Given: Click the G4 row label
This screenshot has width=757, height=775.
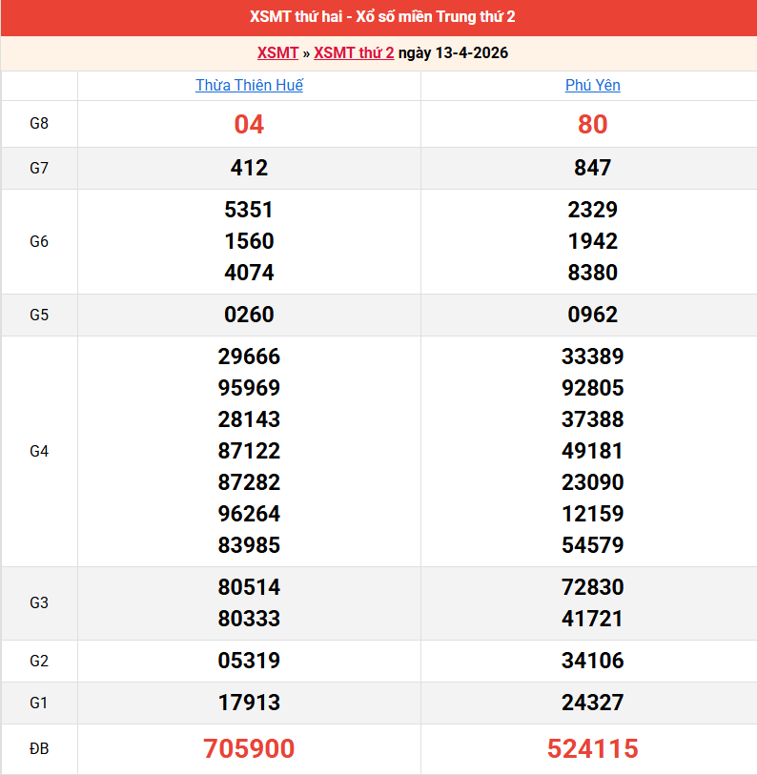Looking at the screenshot, I should coord(39,451).
